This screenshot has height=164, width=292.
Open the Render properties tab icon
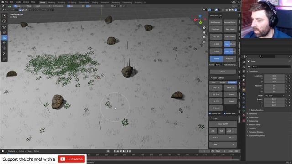(x=244, y=67)
